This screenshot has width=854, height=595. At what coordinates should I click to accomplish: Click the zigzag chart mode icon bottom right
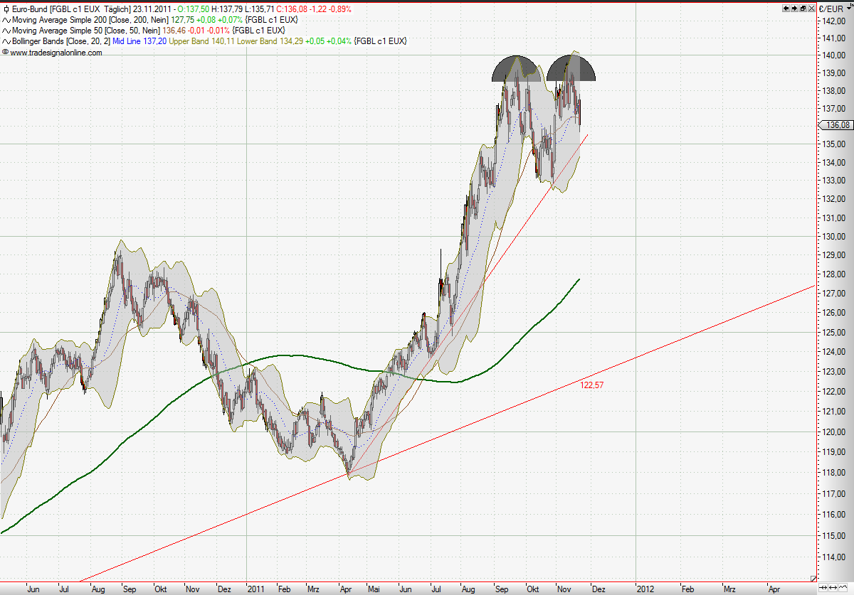click(843, 587)
